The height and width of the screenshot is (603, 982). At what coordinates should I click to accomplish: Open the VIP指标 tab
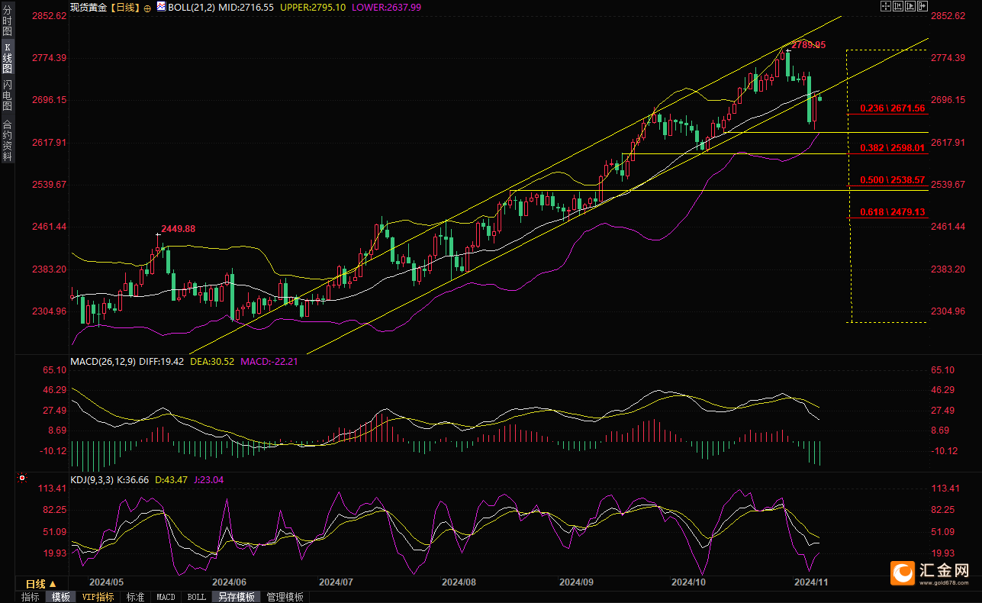click(x=98, y=597)
